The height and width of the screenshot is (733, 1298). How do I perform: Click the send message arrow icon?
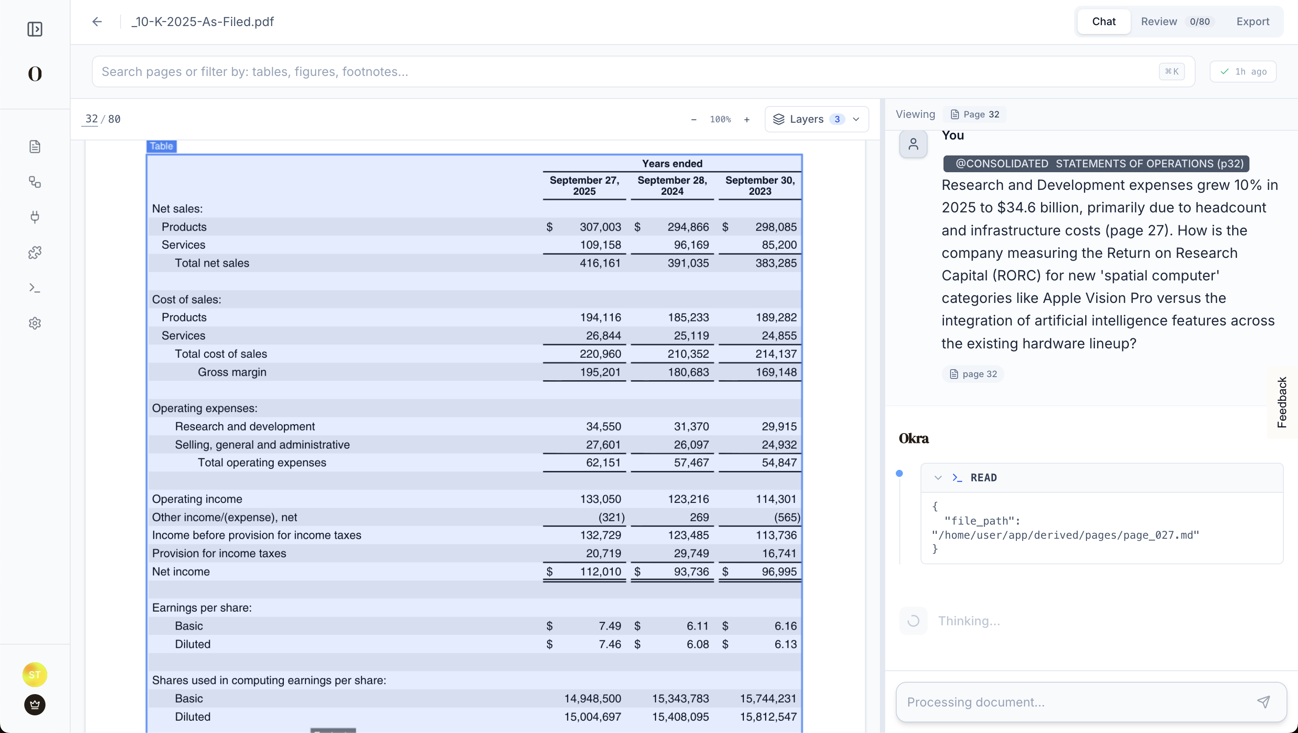point(1263,702)
